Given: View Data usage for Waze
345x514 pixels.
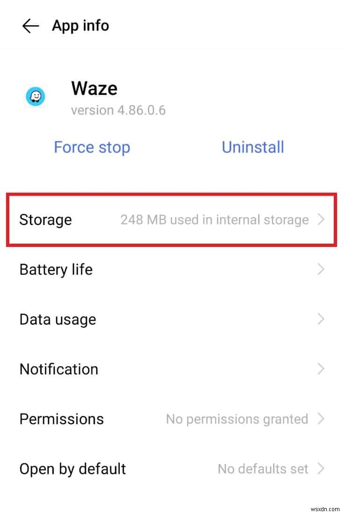Looking at the screenshot, I should pyautogui.click(x=57, y=319).
